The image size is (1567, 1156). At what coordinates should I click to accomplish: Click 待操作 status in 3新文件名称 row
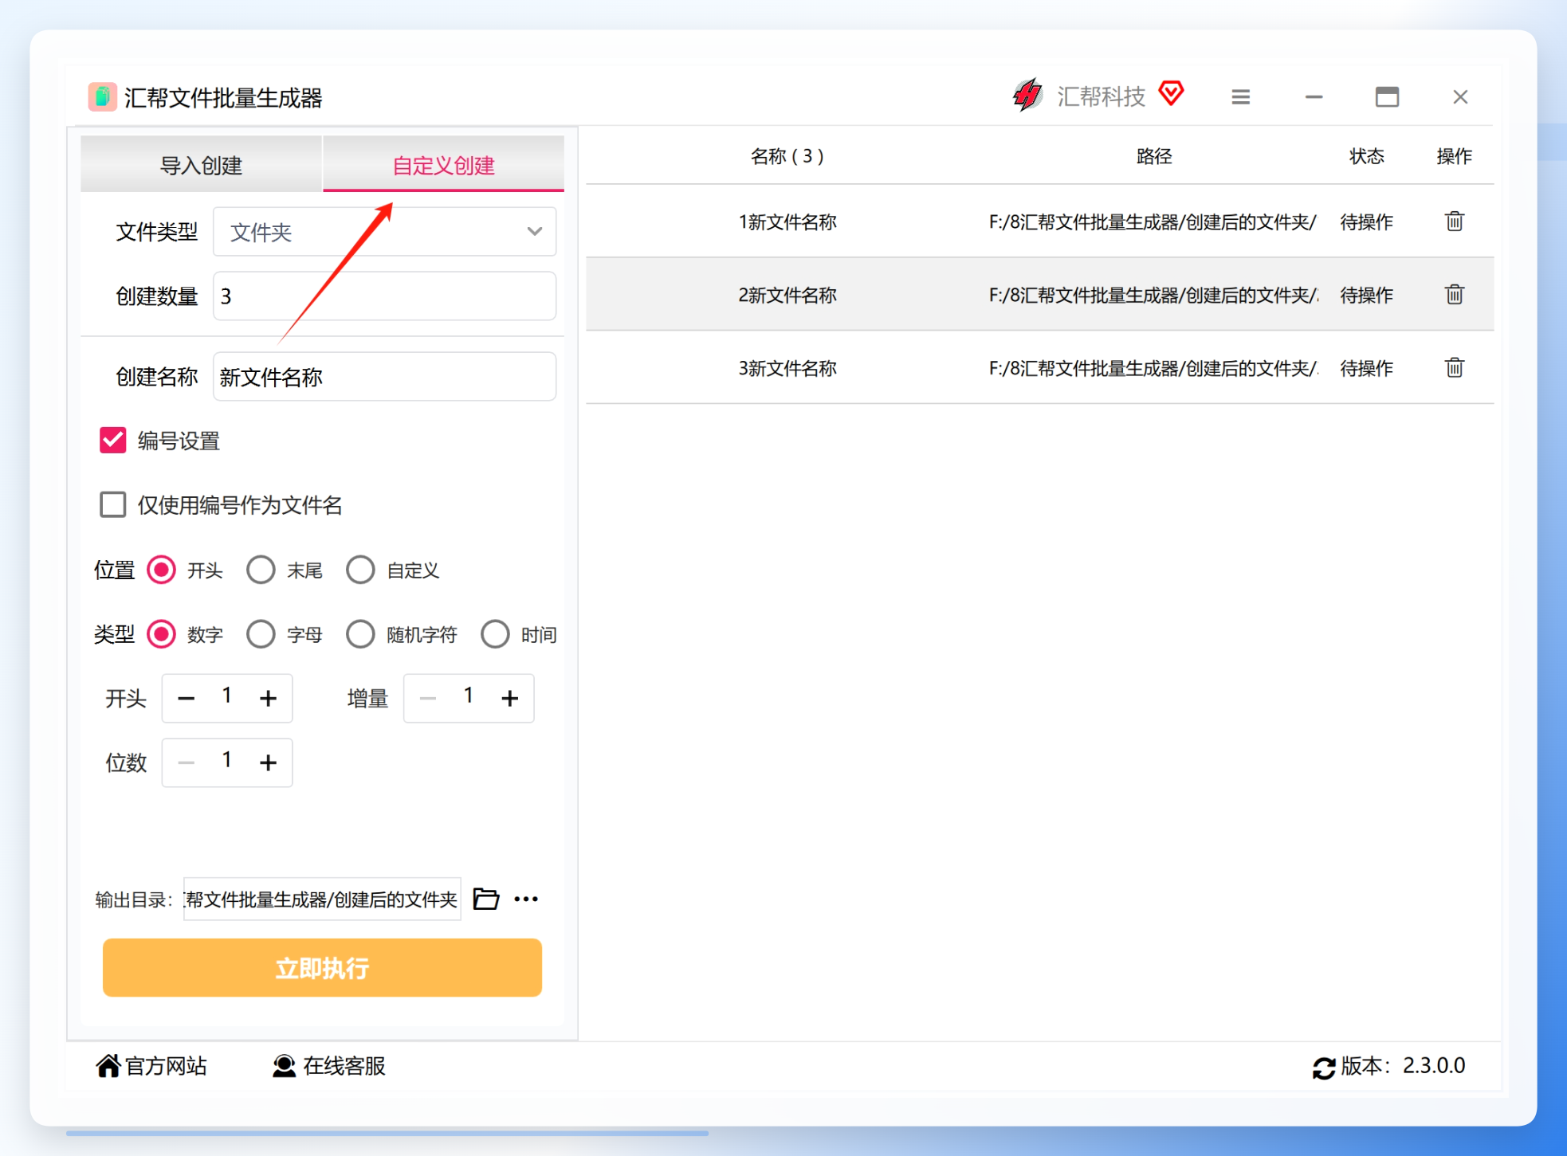click(x=1366, y=369)
